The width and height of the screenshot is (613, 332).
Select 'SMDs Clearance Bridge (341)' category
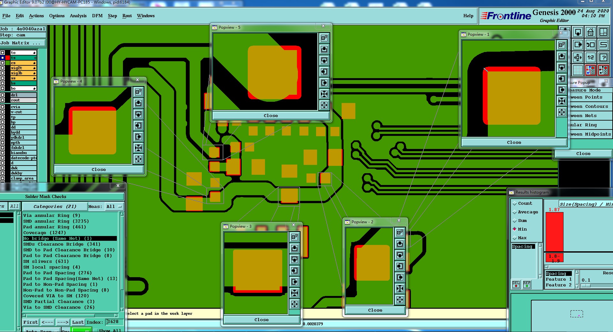click(62, 244)
